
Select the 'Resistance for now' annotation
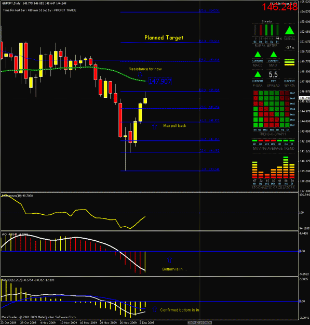tap(145, 69)
